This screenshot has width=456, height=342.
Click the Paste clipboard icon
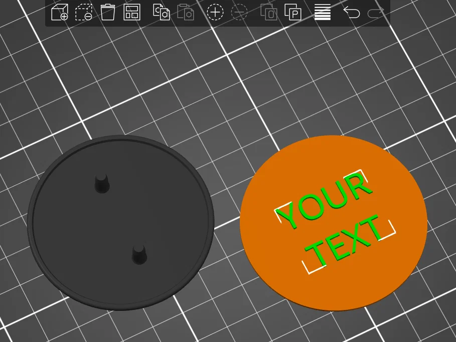pyautogui.click(x=186, y=12)
